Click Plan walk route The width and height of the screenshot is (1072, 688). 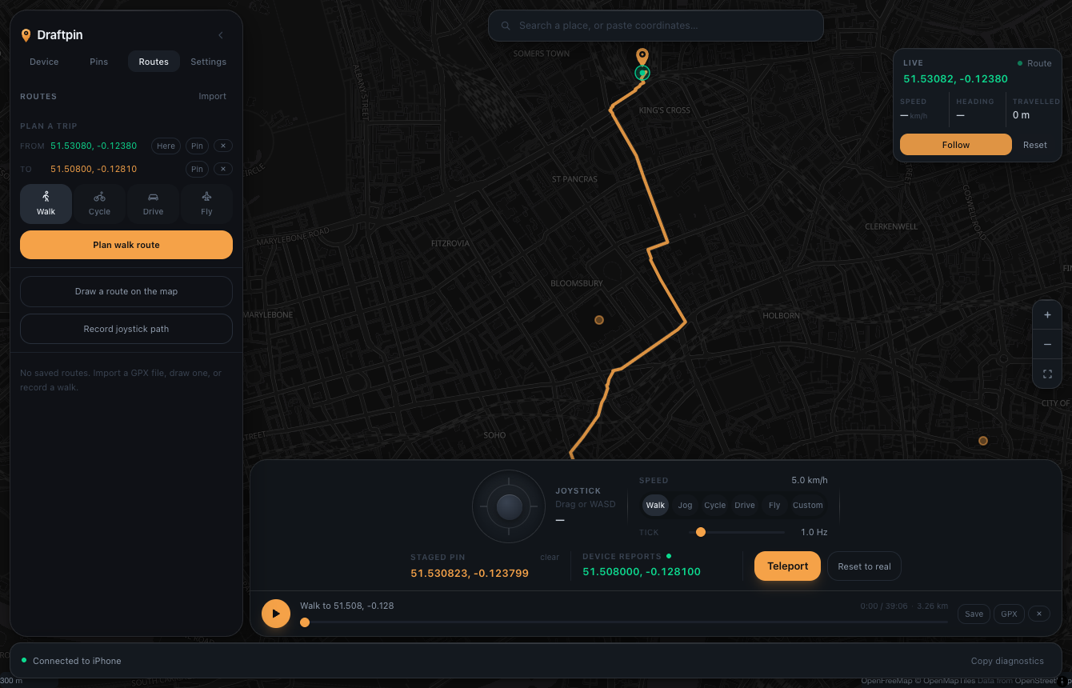pyautogui.click(x=126, y=245)
